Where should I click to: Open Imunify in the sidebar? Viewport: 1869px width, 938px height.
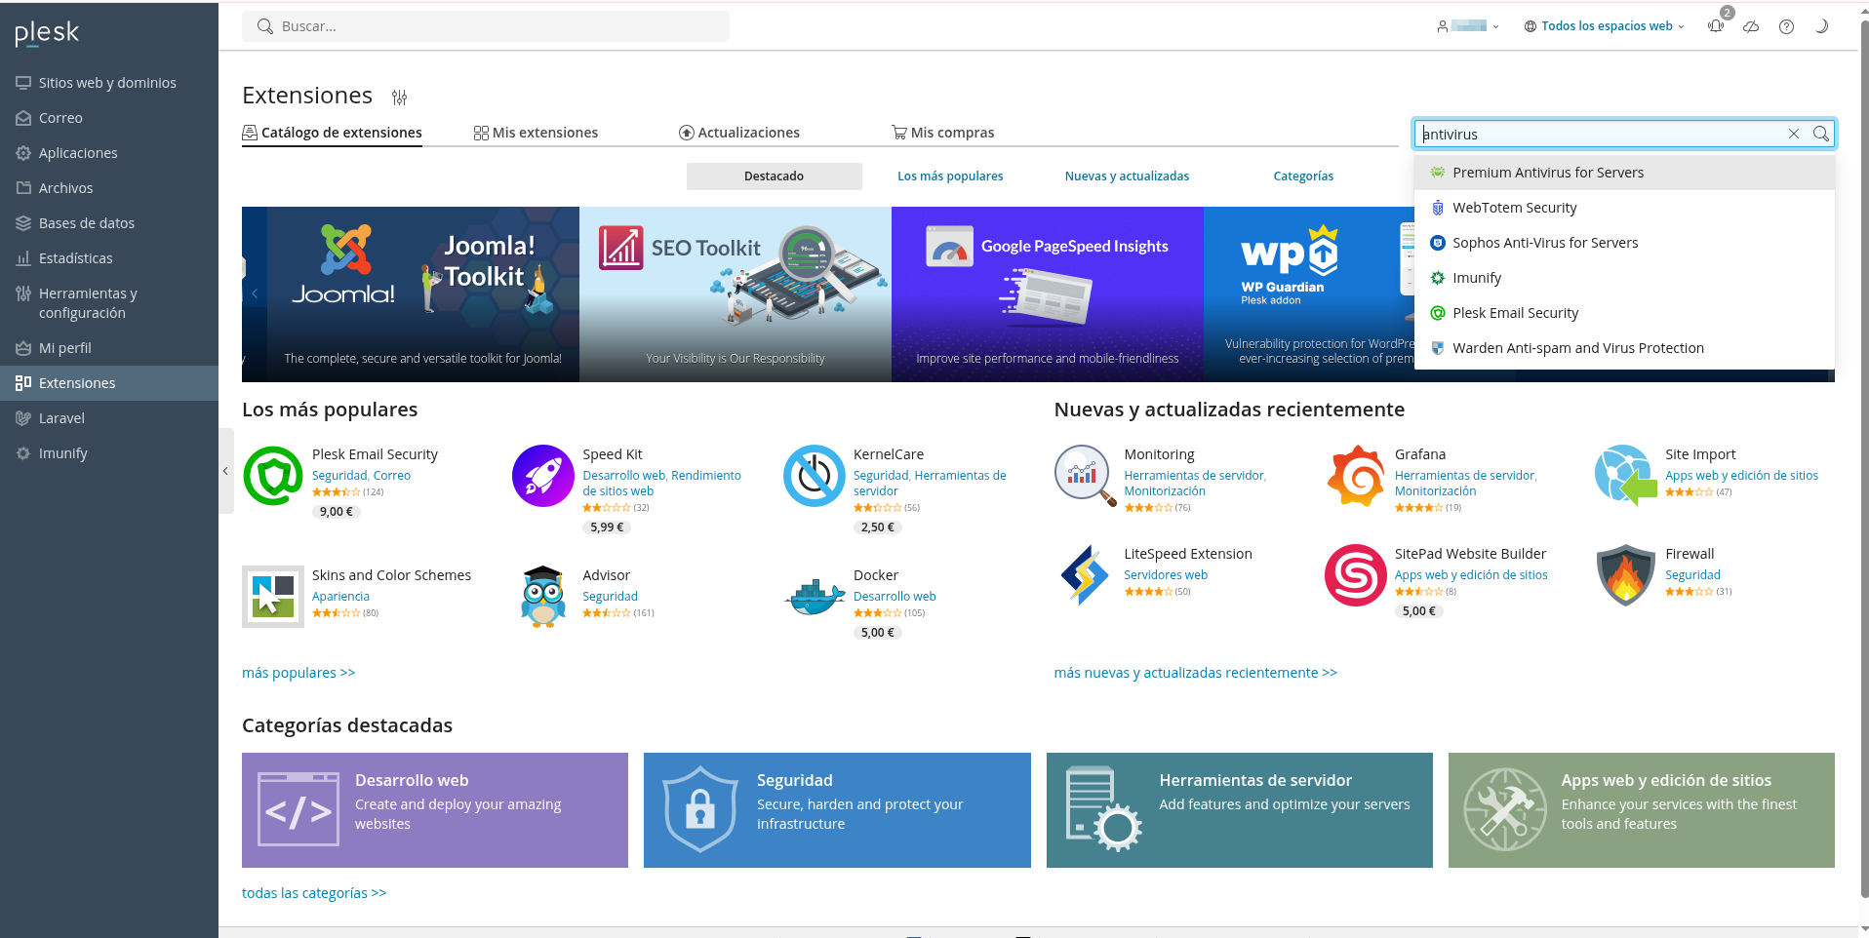tap(109, 453)
